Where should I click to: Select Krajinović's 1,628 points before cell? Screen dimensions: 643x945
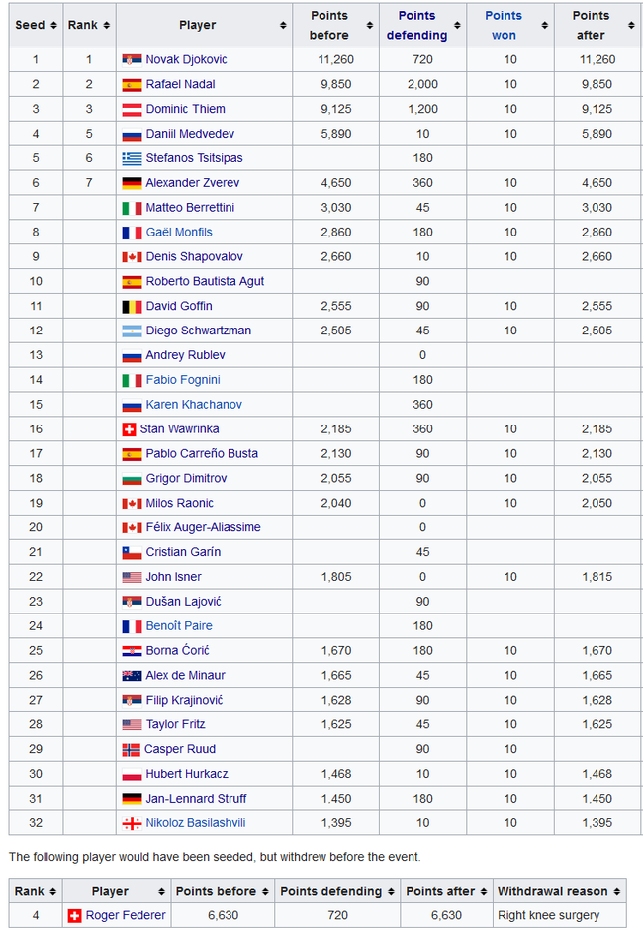(x=335, y=701)
